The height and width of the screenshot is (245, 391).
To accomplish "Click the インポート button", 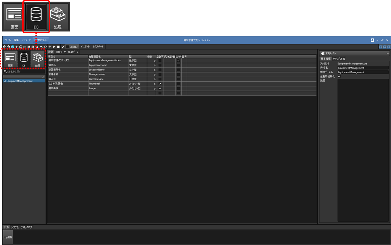I will [85, 47].
